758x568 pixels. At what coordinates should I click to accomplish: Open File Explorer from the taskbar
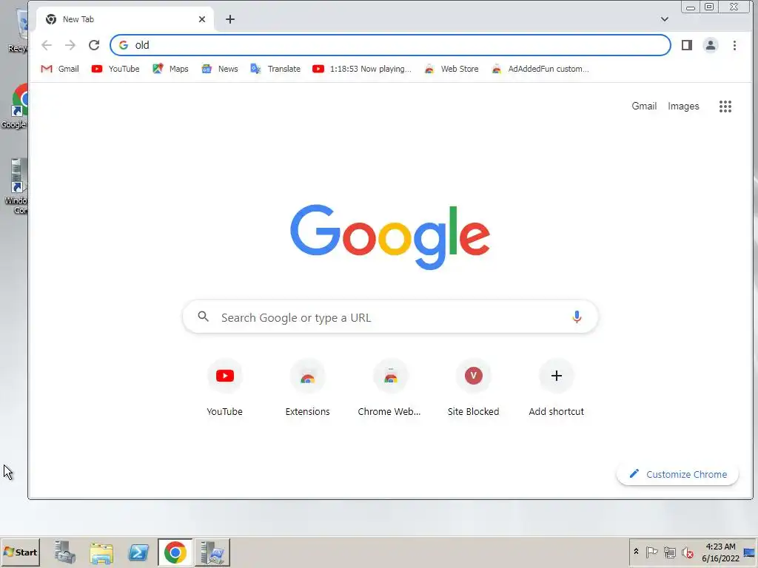pos(101,552)
